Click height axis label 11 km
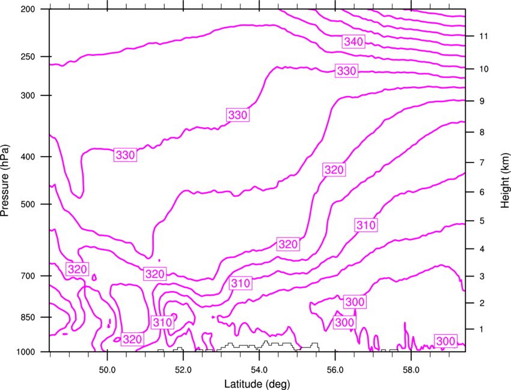 pos(484,36)
